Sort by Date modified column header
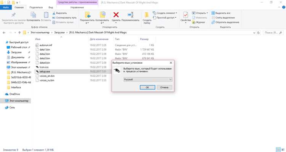Screen dimensions: 286x152 pyautogui.click(x=99, y=39)
